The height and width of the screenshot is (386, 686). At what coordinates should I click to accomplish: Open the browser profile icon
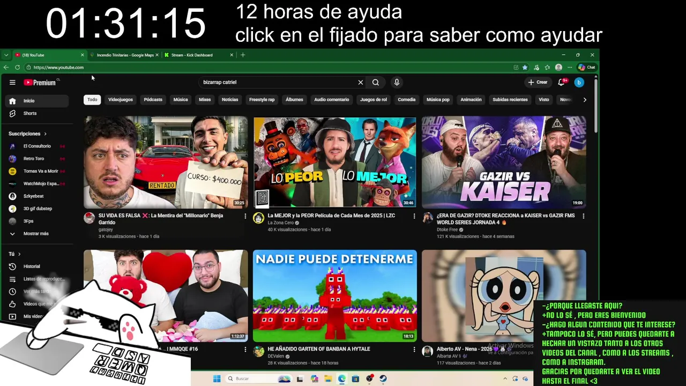558,68
